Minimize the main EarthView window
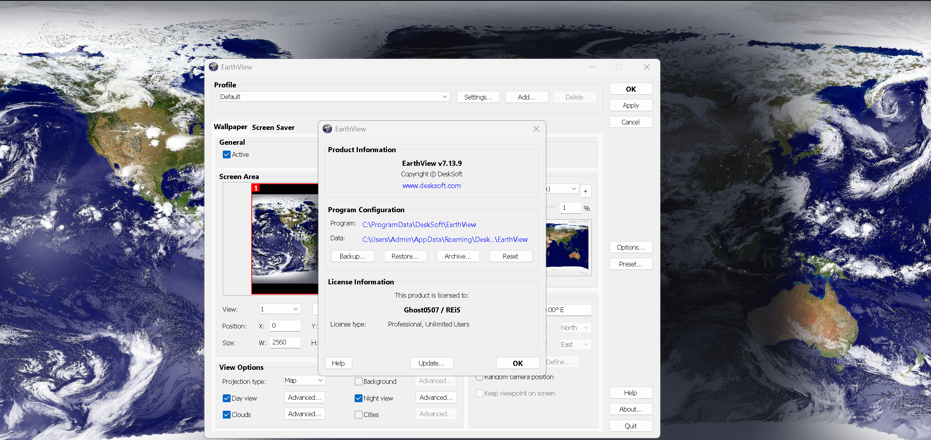This screenshot has height=440, width=931. tap(592, 67)
